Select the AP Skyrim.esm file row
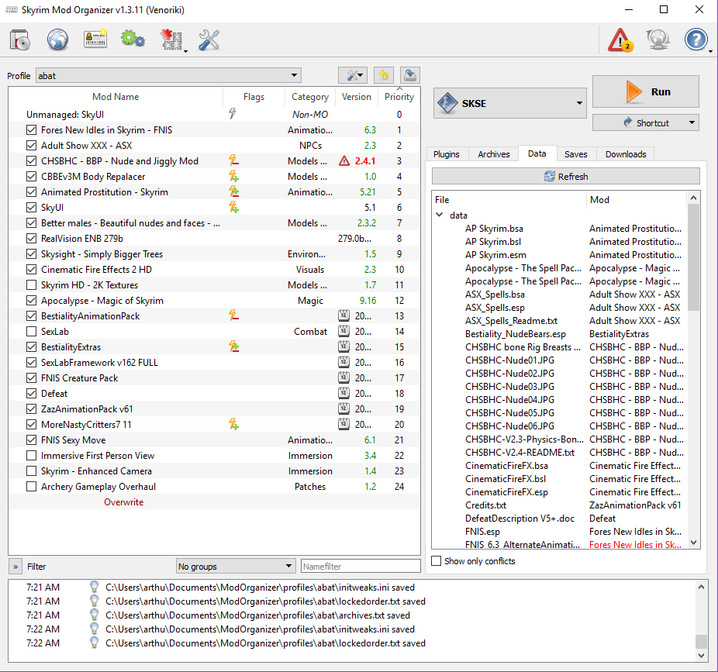This screenshot has width=718, height=672. tap(559, 254)
